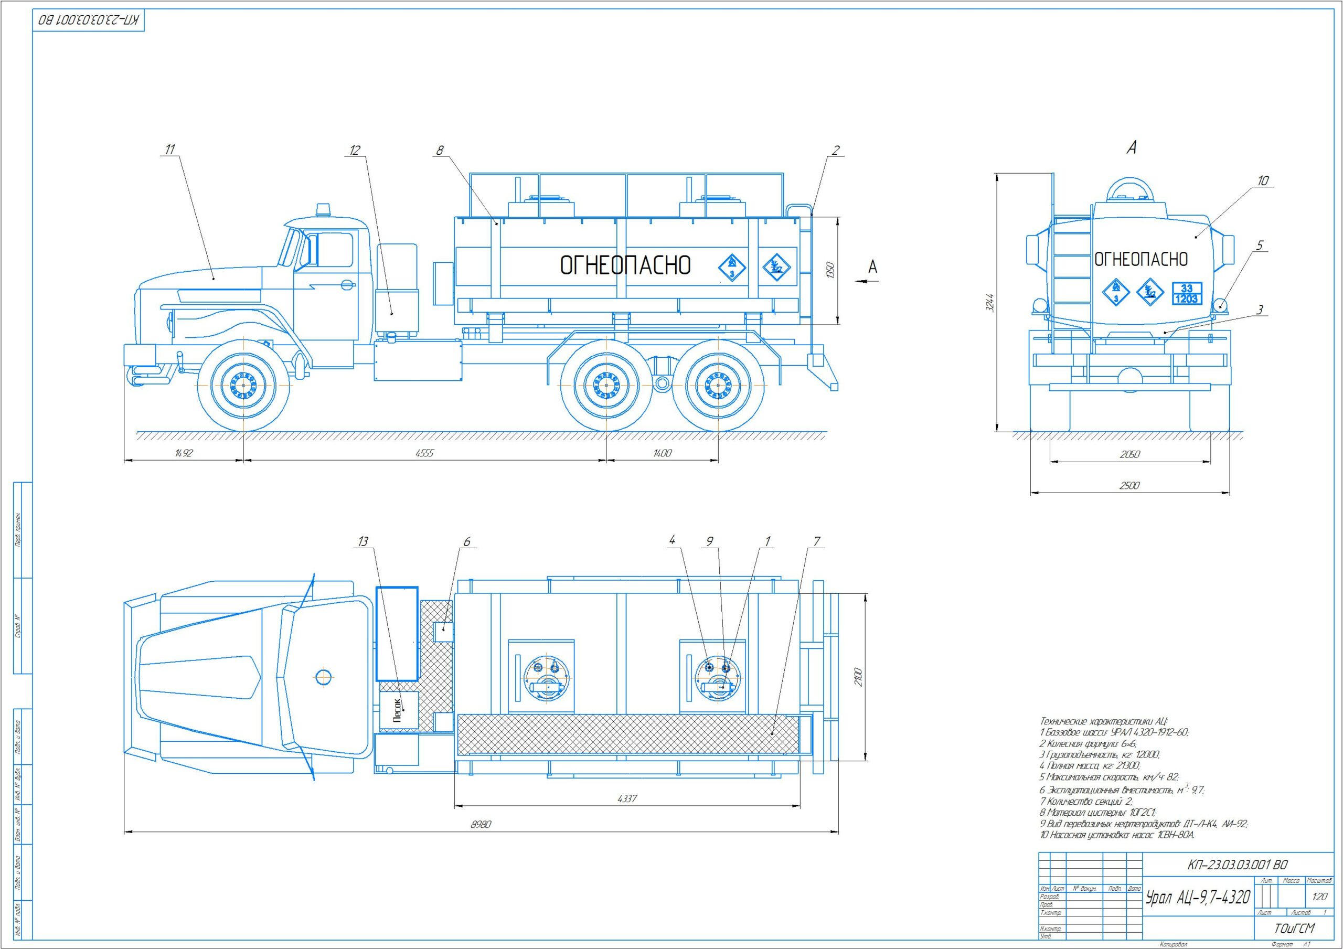Click spec line 5 Максимальная скорость 82
Image resolution: width=1343 pixels, height=949 pixels.
tap(1109, 777)
